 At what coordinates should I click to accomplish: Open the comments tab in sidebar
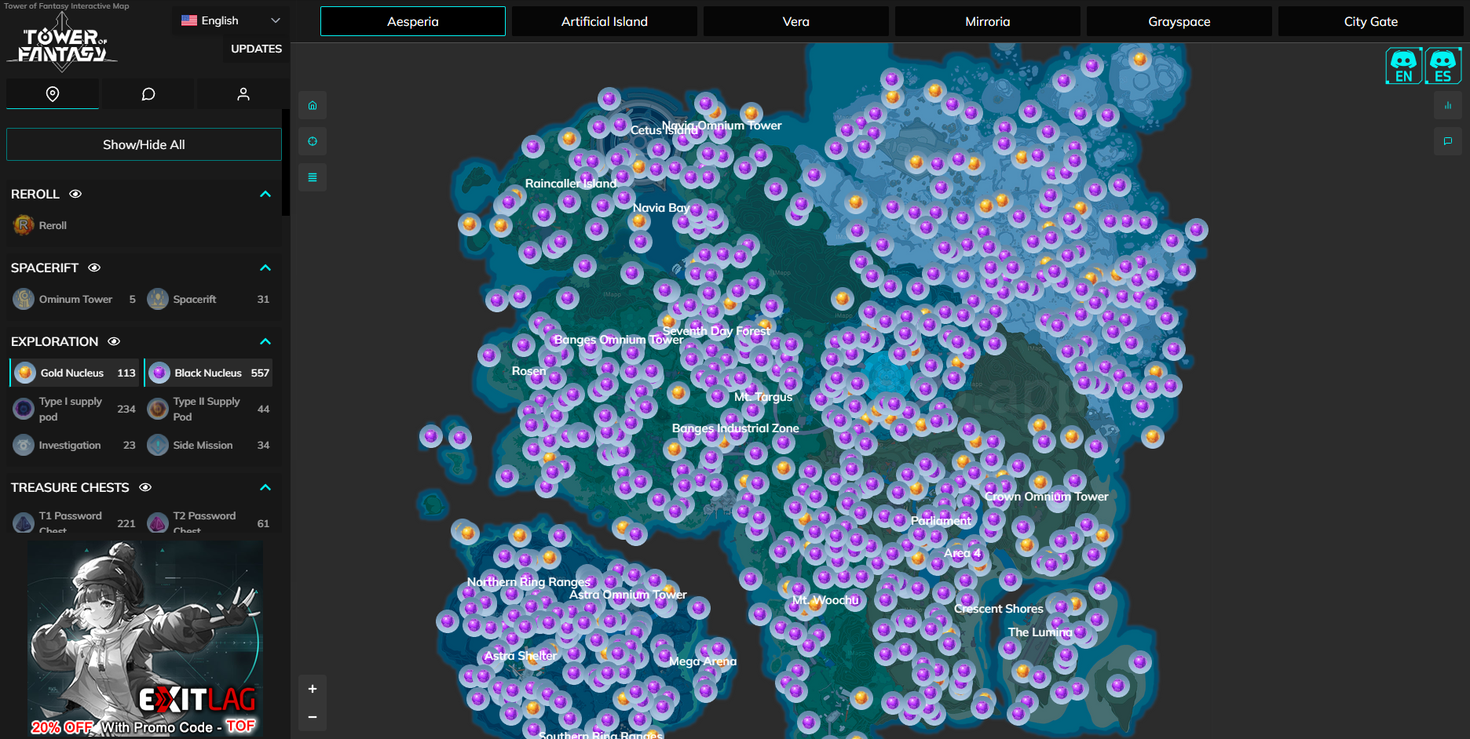[148, 94]
